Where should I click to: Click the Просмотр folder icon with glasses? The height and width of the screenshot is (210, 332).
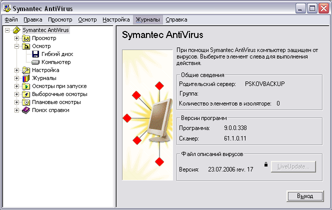tap(26, 38)
